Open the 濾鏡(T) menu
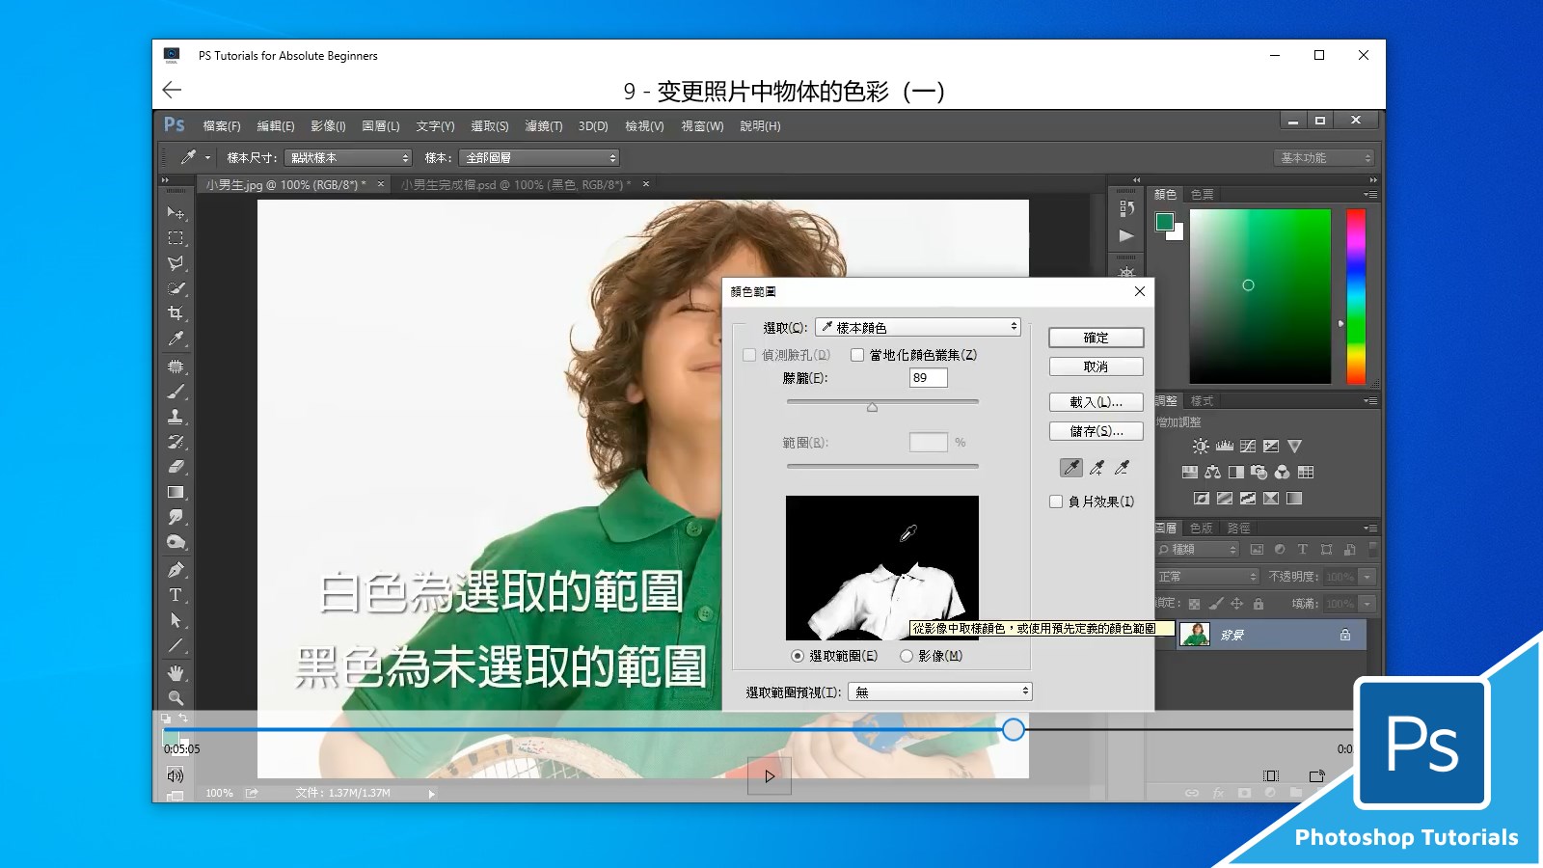The width and height of the screenshot is (1543, 868). [x=544, y=126]
